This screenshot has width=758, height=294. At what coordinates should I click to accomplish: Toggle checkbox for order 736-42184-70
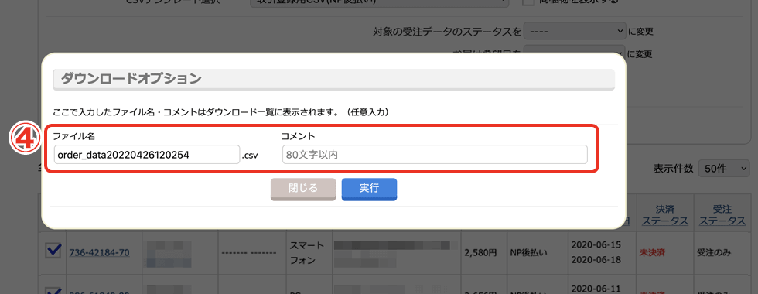(53, 250)
